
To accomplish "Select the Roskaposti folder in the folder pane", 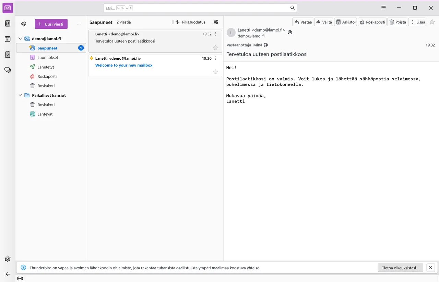I will pyautogui.click(x=51, y=77).
